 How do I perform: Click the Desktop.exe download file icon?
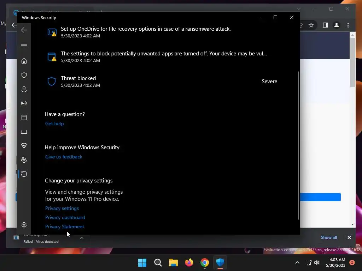point(16,237)
